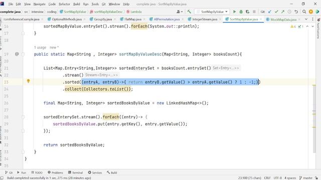Close the GroupBy.java tab
Viewport: 321px width, 180px height.
click(x=115, y=19)
